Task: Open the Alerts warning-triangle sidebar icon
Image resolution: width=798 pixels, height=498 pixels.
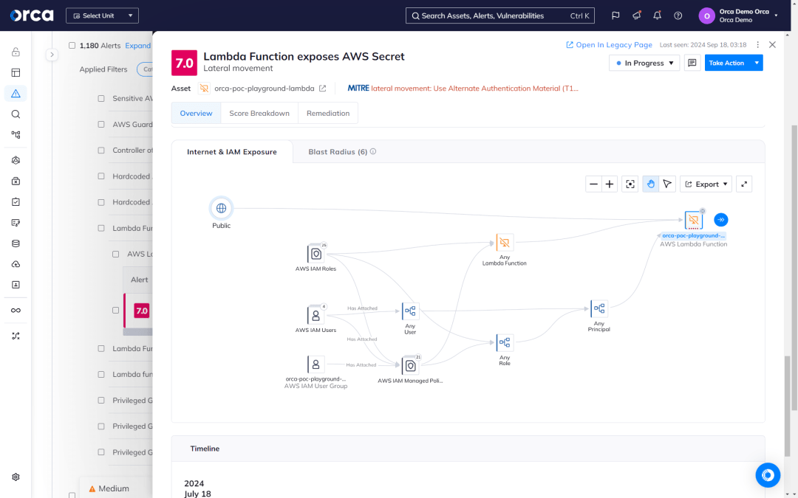Action: [x=16, y=94]
